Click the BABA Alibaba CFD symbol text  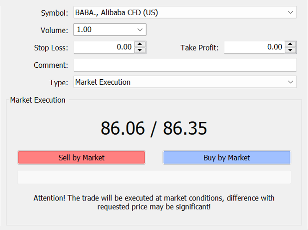[117, 12]
